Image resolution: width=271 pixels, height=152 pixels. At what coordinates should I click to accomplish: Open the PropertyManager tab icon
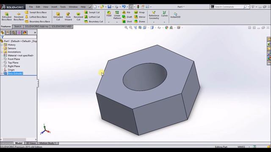click(8, 33)
